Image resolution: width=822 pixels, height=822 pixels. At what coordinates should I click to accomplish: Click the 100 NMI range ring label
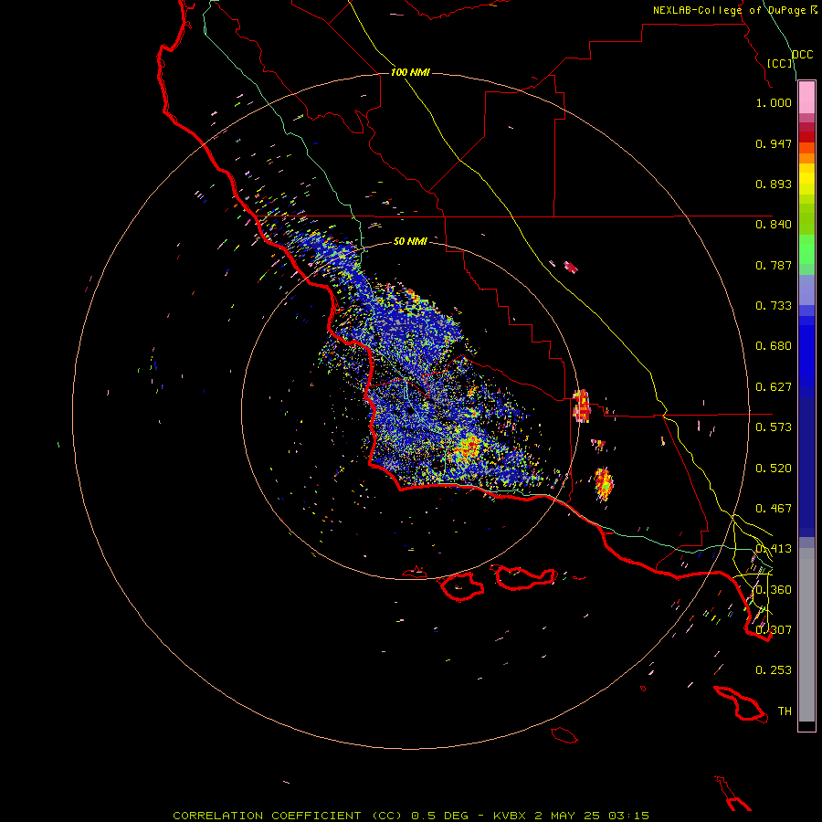pos(410,72)
